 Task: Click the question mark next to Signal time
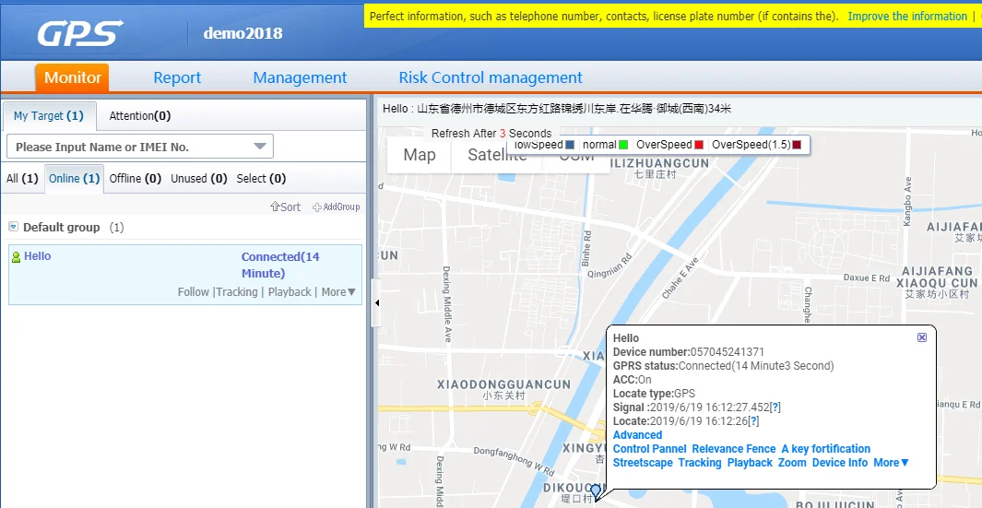(775, 408)
